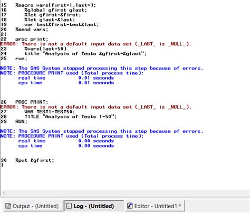Place cursor on line 15 %macro vars definition
This screenshot has width=250, height=214.
tap(49, 5)
